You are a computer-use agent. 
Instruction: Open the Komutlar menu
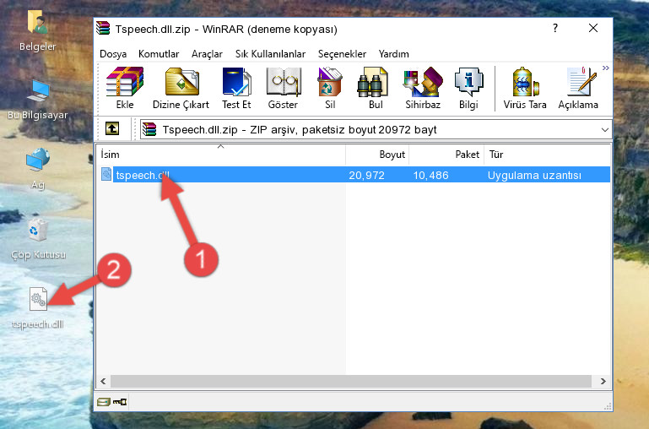point(159,54)
